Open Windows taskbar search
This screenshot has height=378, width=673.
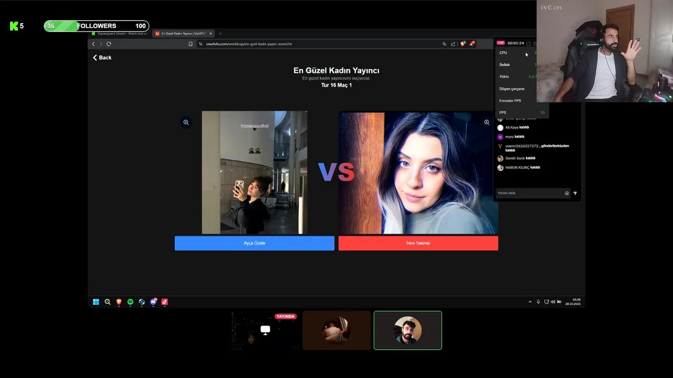coord(107,302)
